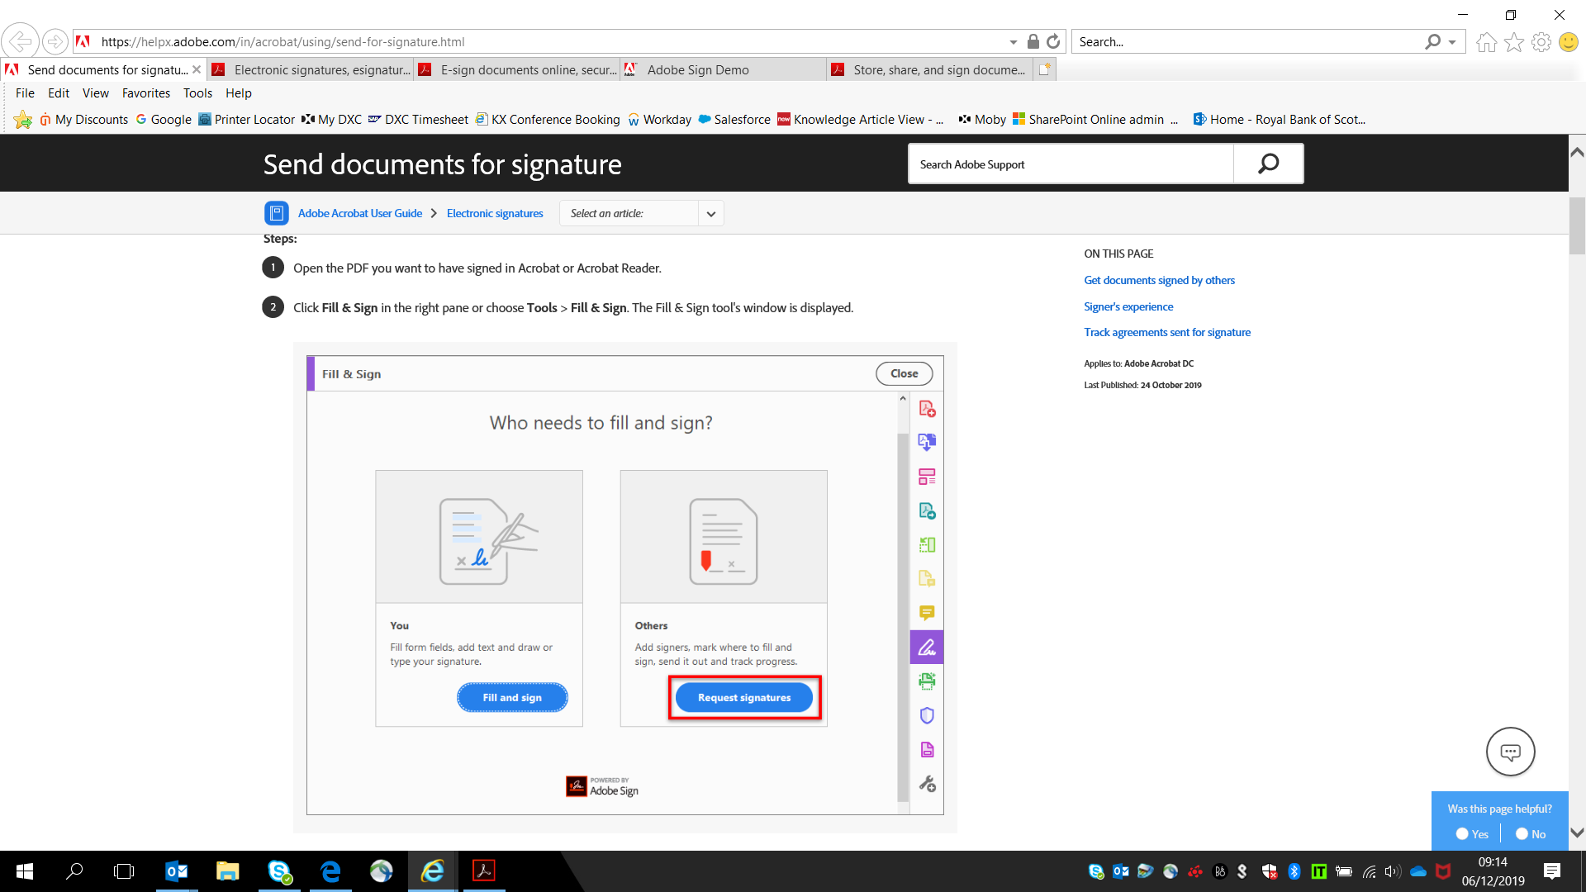
Task: Click the View menu in the menu bar
Action: click(96, 93)
